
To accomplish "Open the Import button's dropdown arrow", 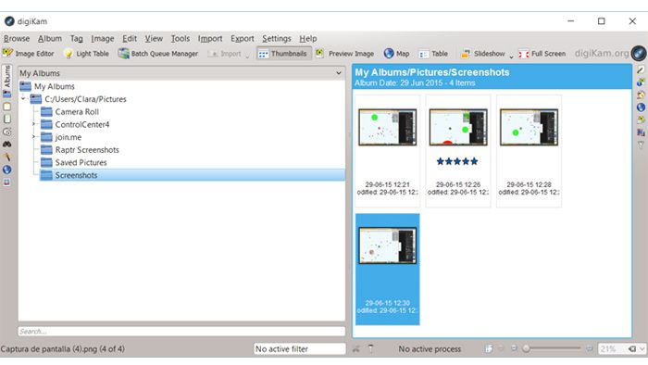I will pos(247,56).
